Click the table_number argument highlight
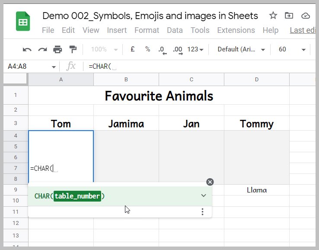This screenshot has width=319, height=250. click(x=77, y=196)
